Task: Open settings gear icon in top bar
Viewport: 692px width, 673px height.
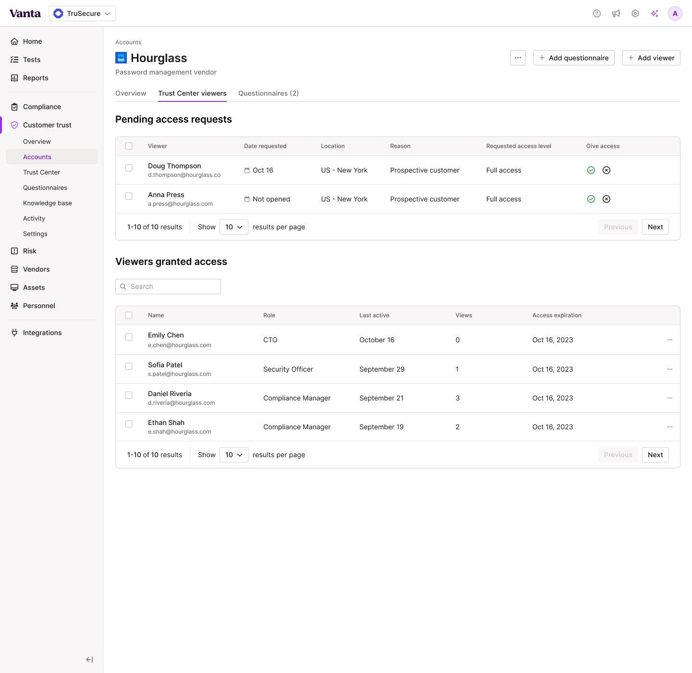Action: (x=635, y=13)
